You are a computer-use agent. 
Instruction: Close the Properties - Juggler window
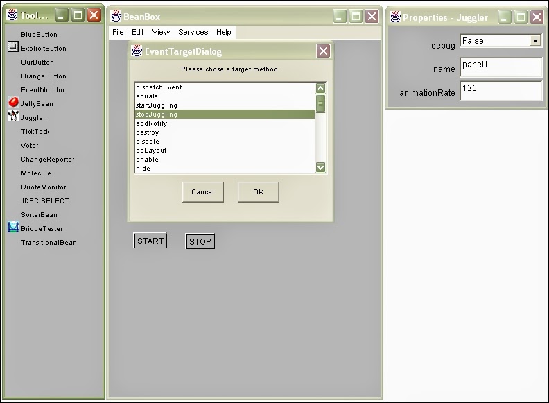tap(537, 17)
